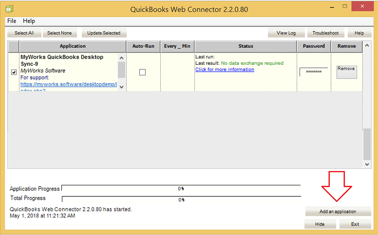Click the main list vertical scrollbar thumb
Viewport: 378px width, 235px height.
coord(367,144)
